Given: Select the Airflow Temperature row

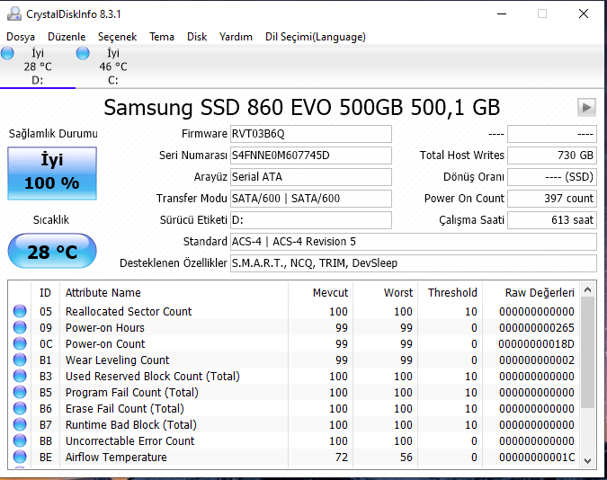Looking at the screenshot, I should point(294,458).
